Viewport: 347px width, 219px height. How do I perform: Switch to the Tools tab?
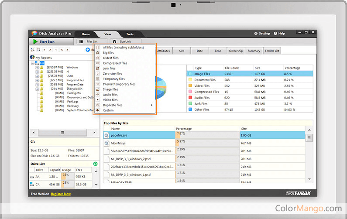coord(130,34)
